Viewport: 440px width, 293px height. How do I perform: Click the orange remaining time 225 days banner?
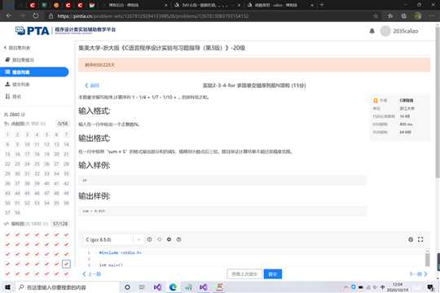254,65
